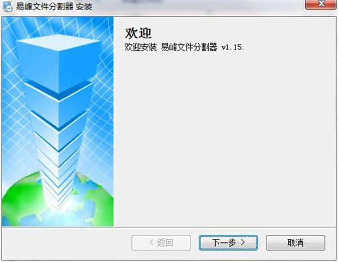
Task: Click the bold 欢迎 heading
Action: click(138, 33)
